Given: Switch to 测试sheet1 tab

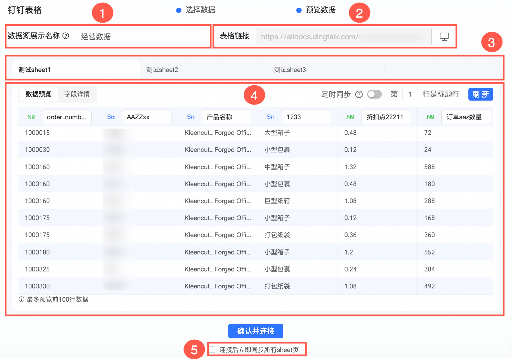Looking at the screenshot, I should (x=76, y=70).
